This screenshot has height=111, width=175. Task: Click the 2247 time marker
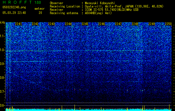tap(118, 24)
